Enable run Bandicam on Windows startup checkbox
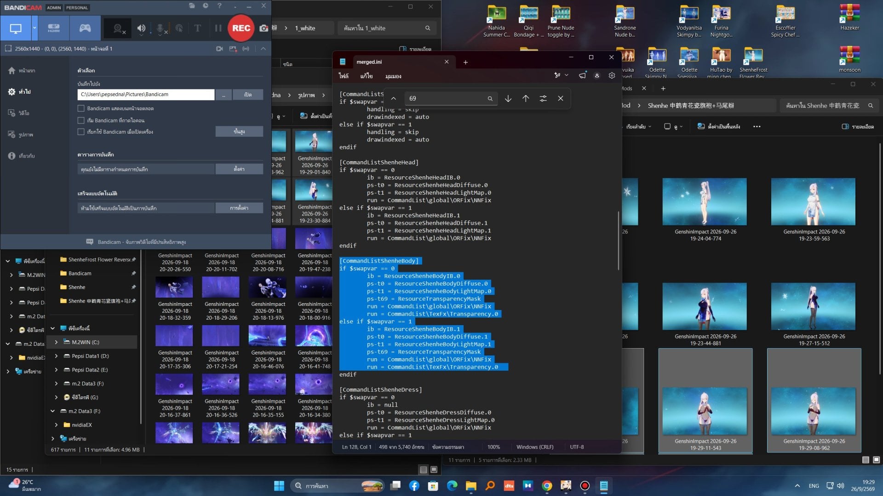 coord(81,132)
